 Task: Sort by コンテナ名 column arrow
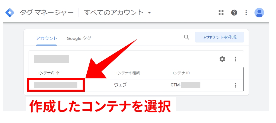click(58, 73)
